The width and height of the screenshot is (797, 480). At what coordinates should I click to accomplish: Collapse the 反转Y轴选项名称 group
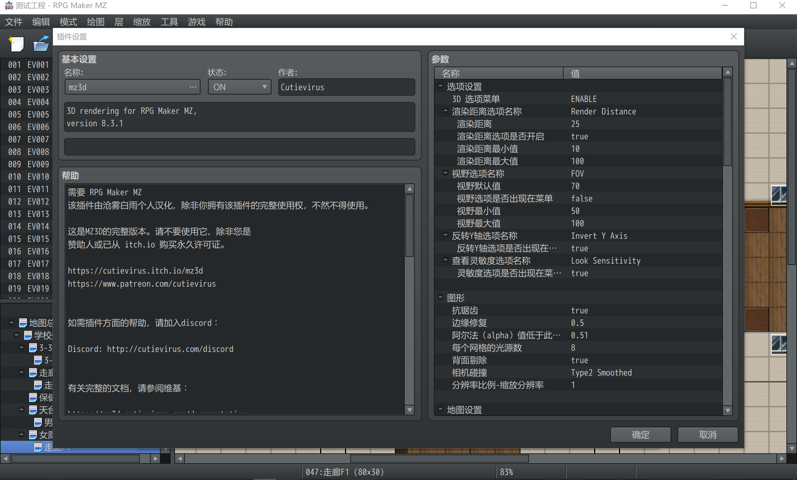[445, 235]
